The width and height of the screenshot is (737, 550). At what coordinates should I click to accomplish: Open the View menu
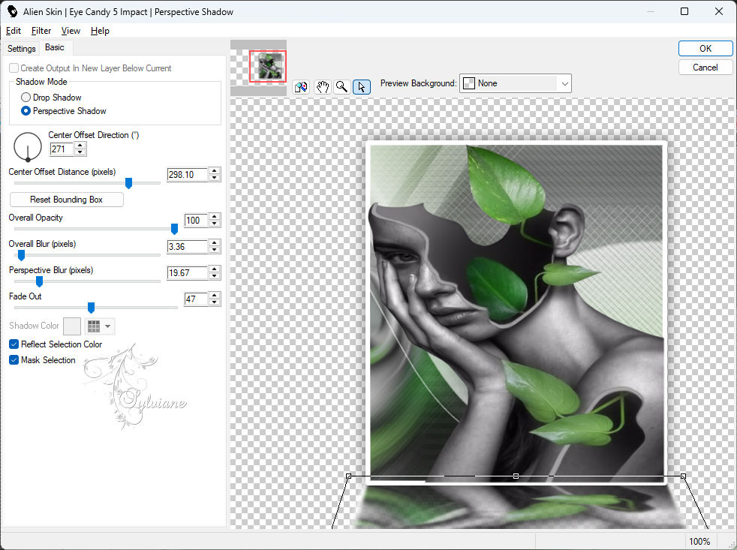point(71,31)
